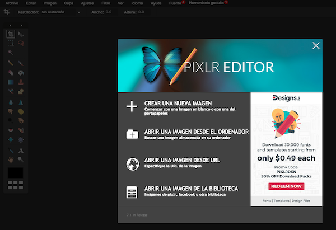Select the Gradient tool
Screen dimensions: 336x230
click(11, 82)
